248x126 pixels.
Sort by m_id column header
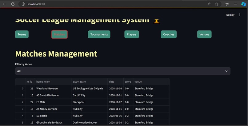[x=30, y=82]
